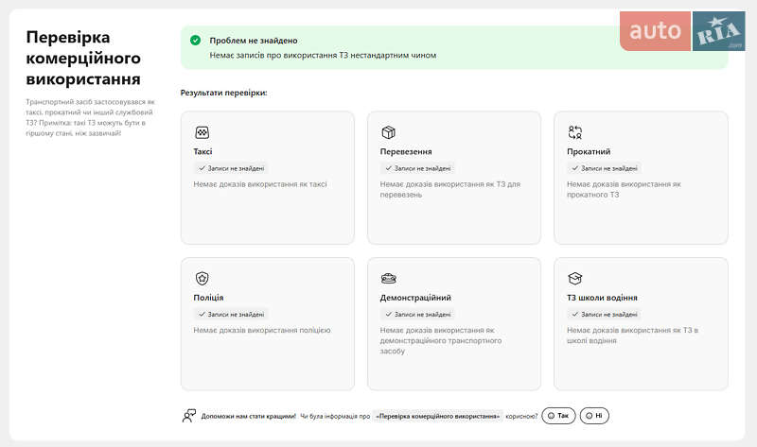Click the 'Проблем не знайдено' status banner
Image resolution: width=757 pixels, height=447 pixels.
454,47
